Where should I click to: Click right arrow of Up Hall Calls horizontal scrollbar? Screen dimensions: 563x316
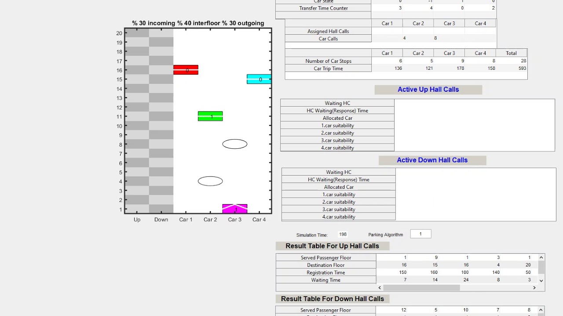tap(534, 287)
